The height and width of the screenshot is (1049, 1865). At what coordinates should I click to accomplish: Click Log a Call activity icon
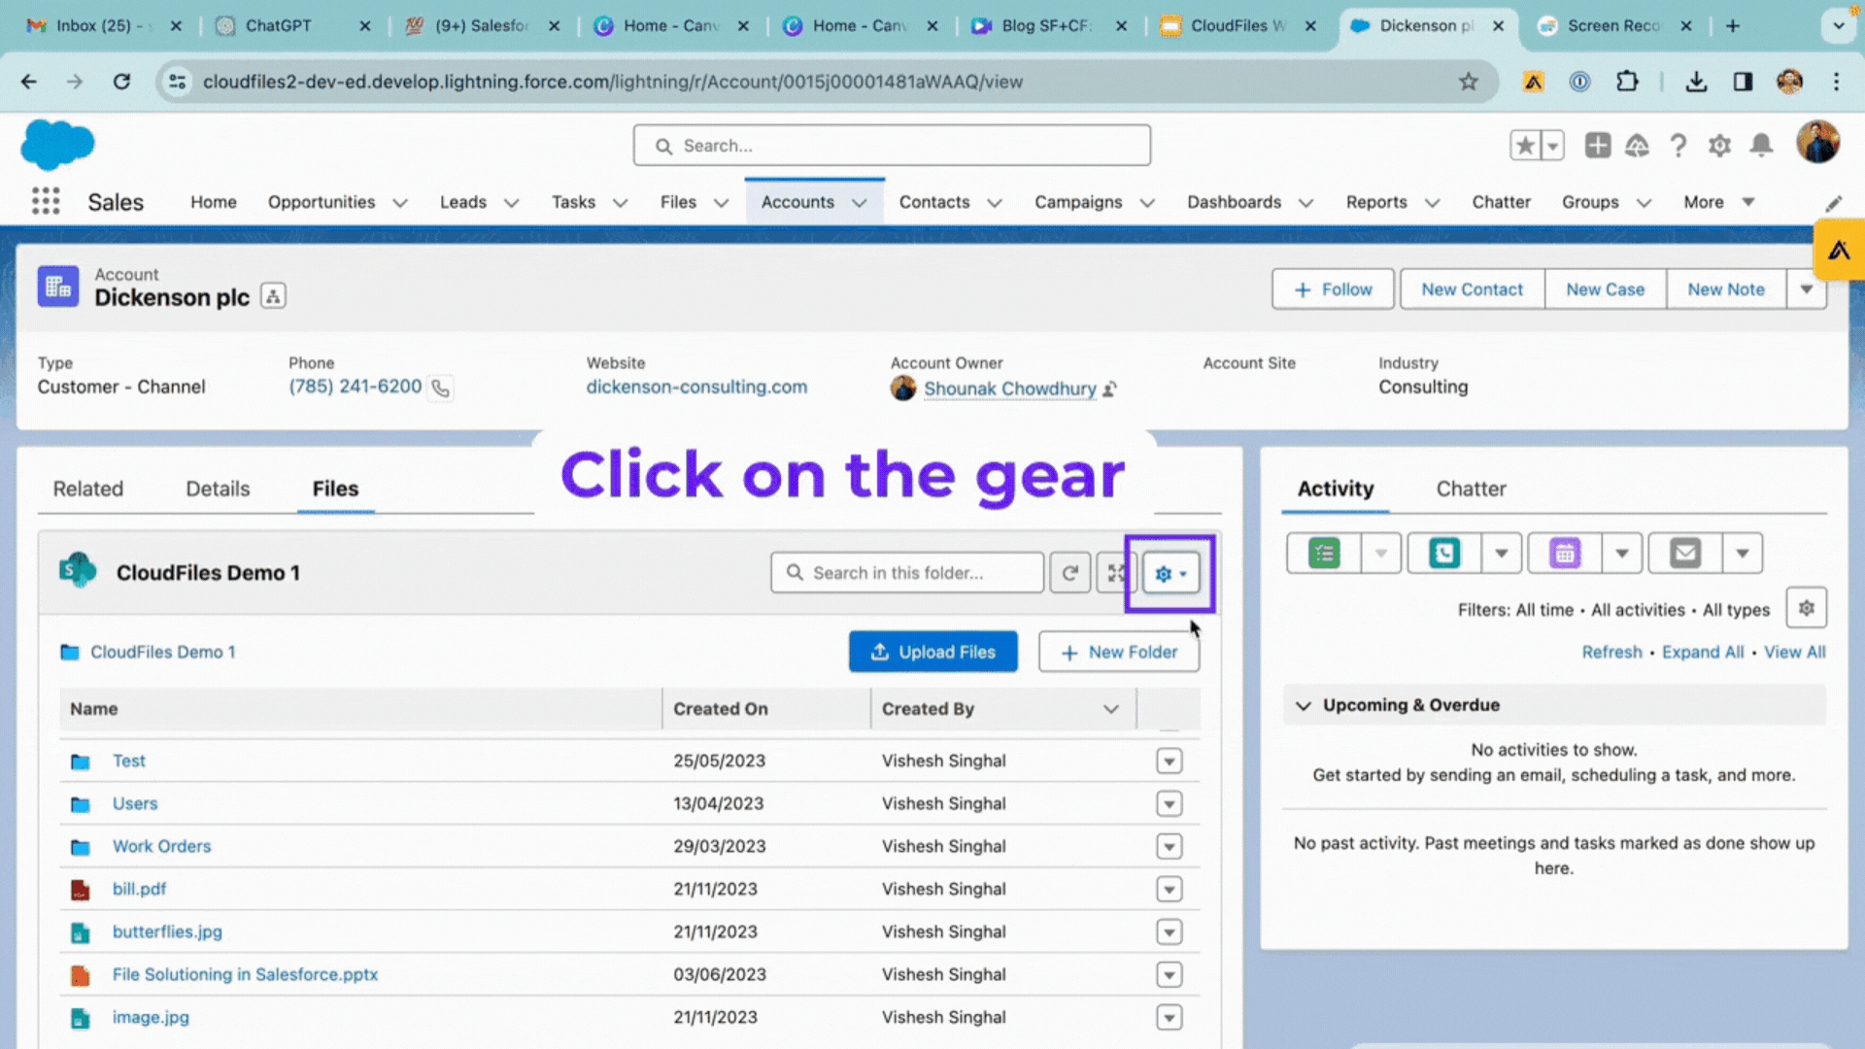(1444, 554)
